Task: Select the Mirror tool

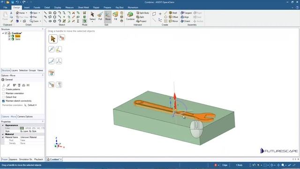Action: pos(173,21)
